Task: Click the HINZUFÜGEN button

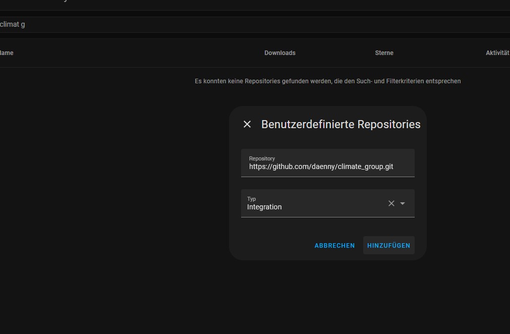Action: click(x=389, y=246)
